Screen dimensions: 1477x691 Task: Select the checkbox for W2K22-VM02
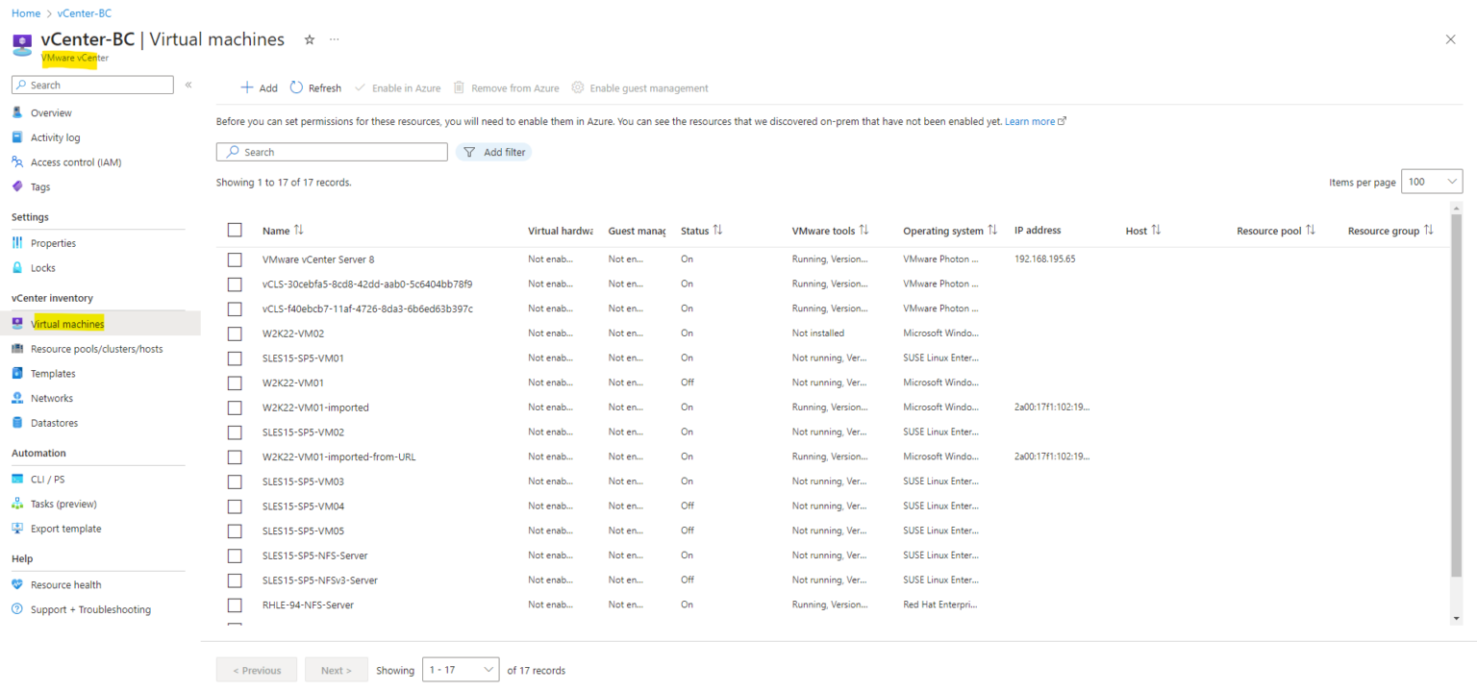pos(235,333)
